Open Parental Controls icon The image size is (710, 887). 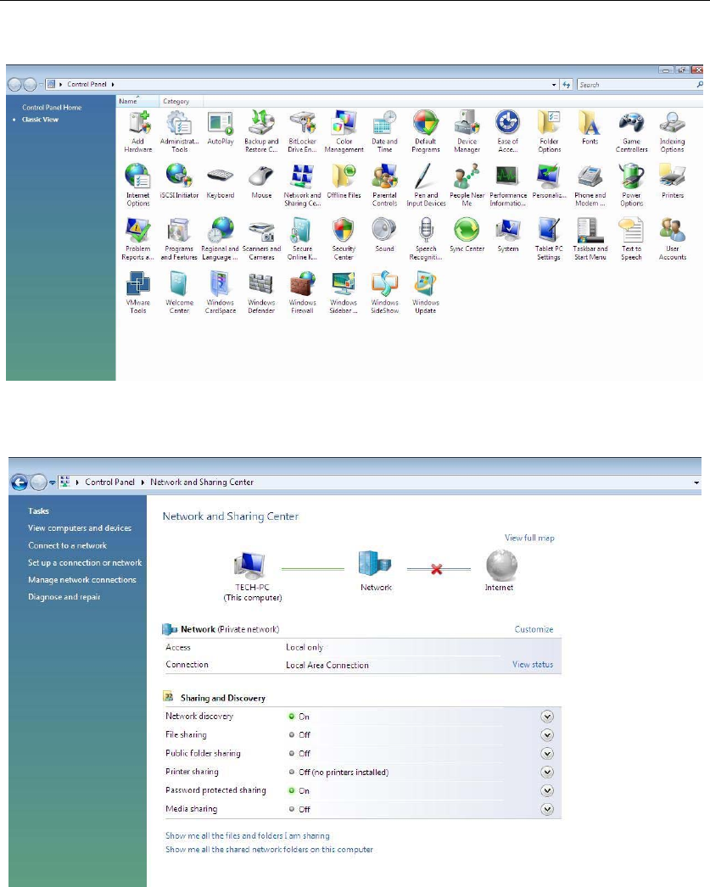[x=385, y=185]
